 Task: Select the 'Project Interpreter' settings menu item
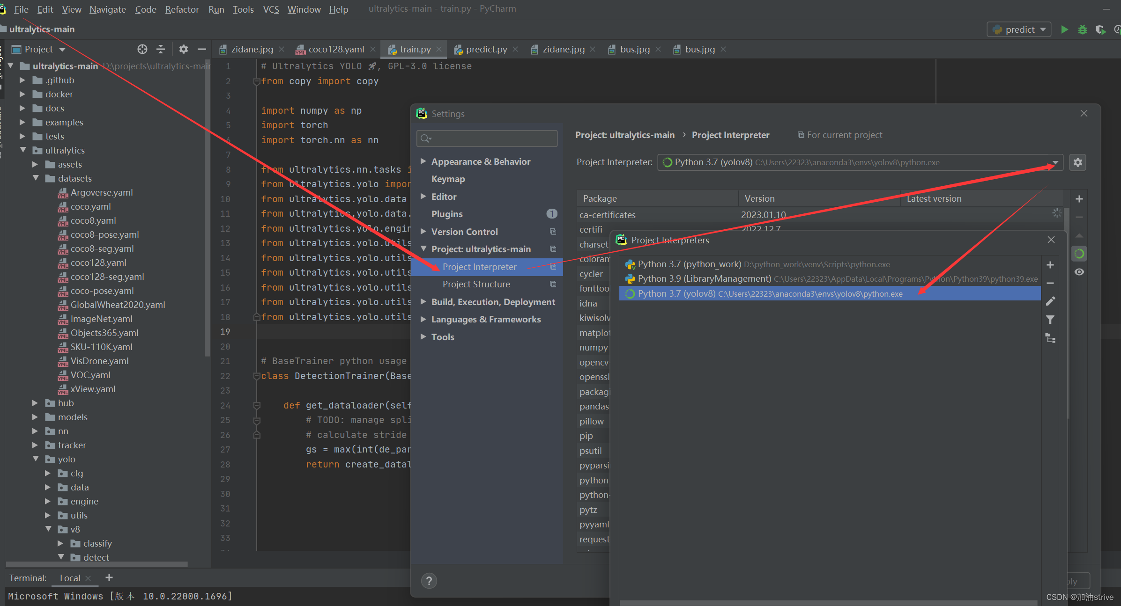click(479, 266)
